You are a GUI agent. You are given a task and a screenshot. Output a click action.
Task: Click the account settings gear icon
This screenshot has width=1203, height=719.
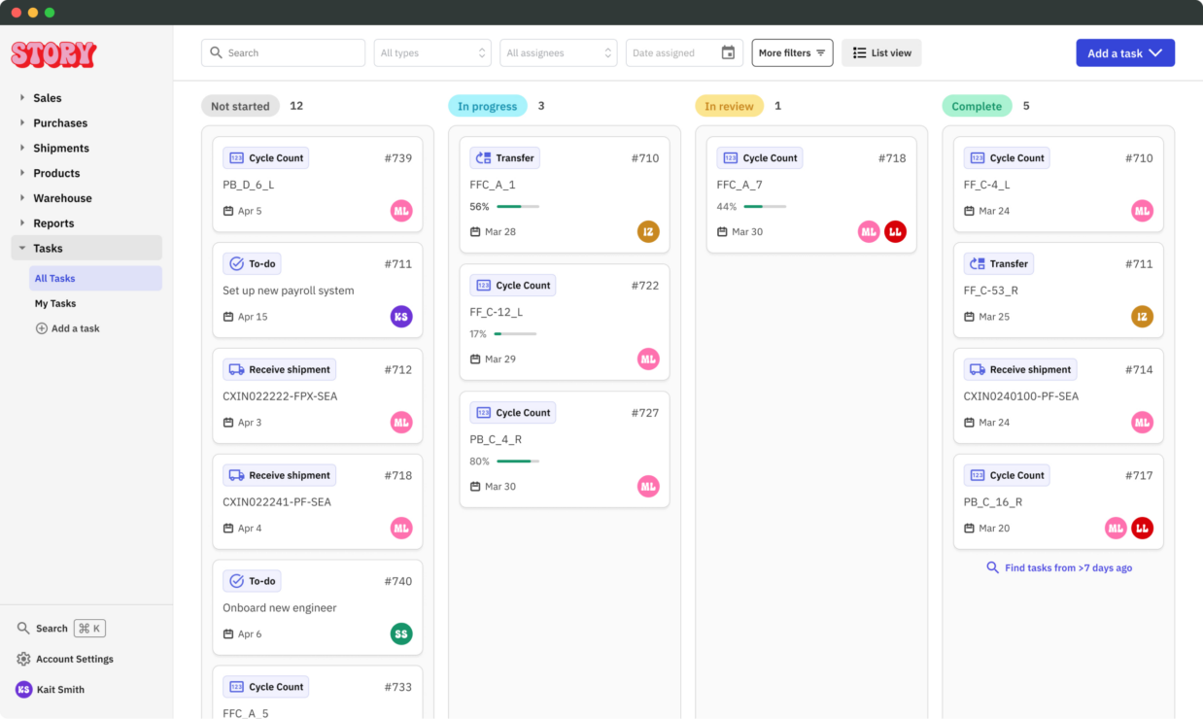(x=23, y=659)
